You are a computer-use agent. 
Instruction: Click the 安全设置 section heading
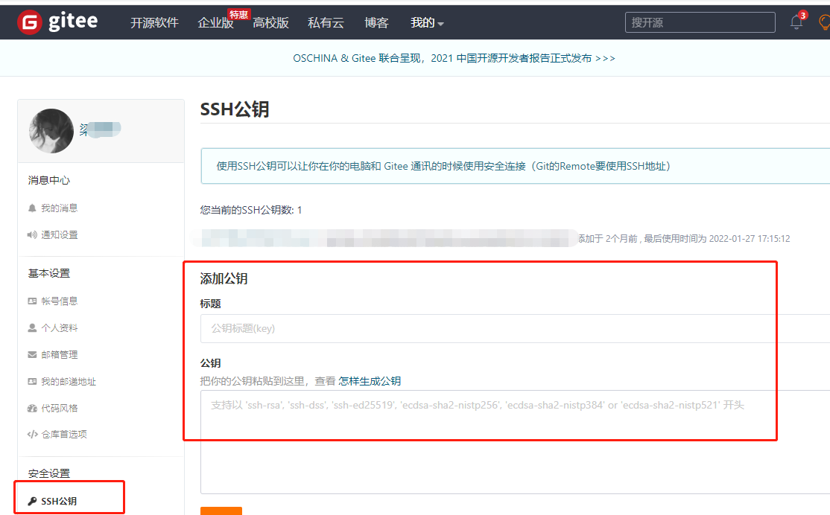coord(48,473)
